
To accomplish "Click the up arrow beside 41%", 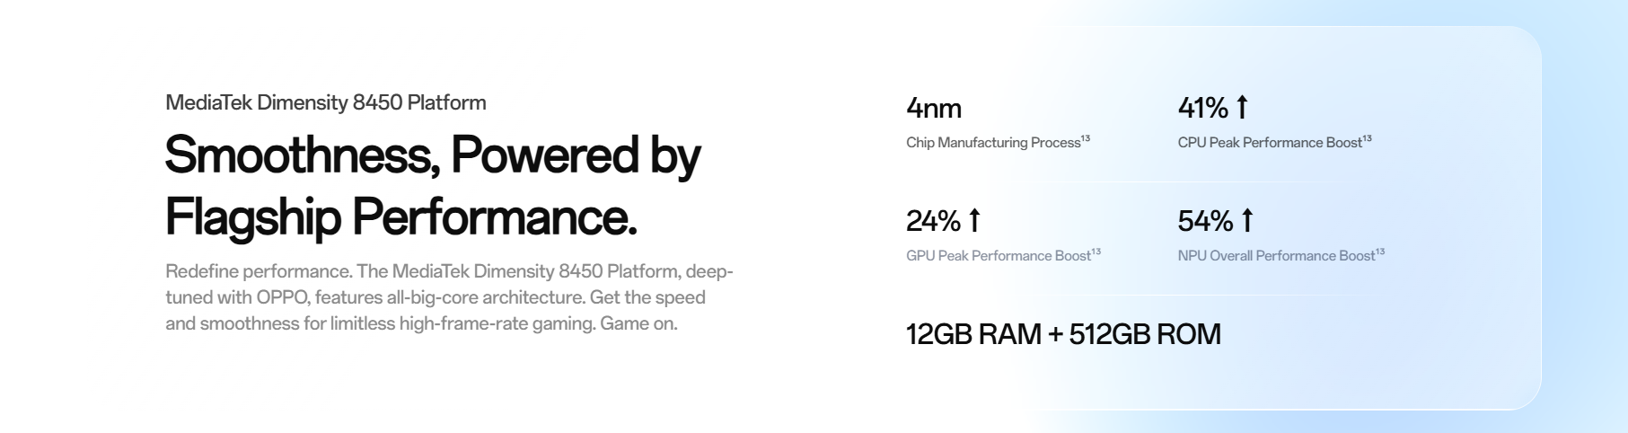I will click(x=1242, y=108).
